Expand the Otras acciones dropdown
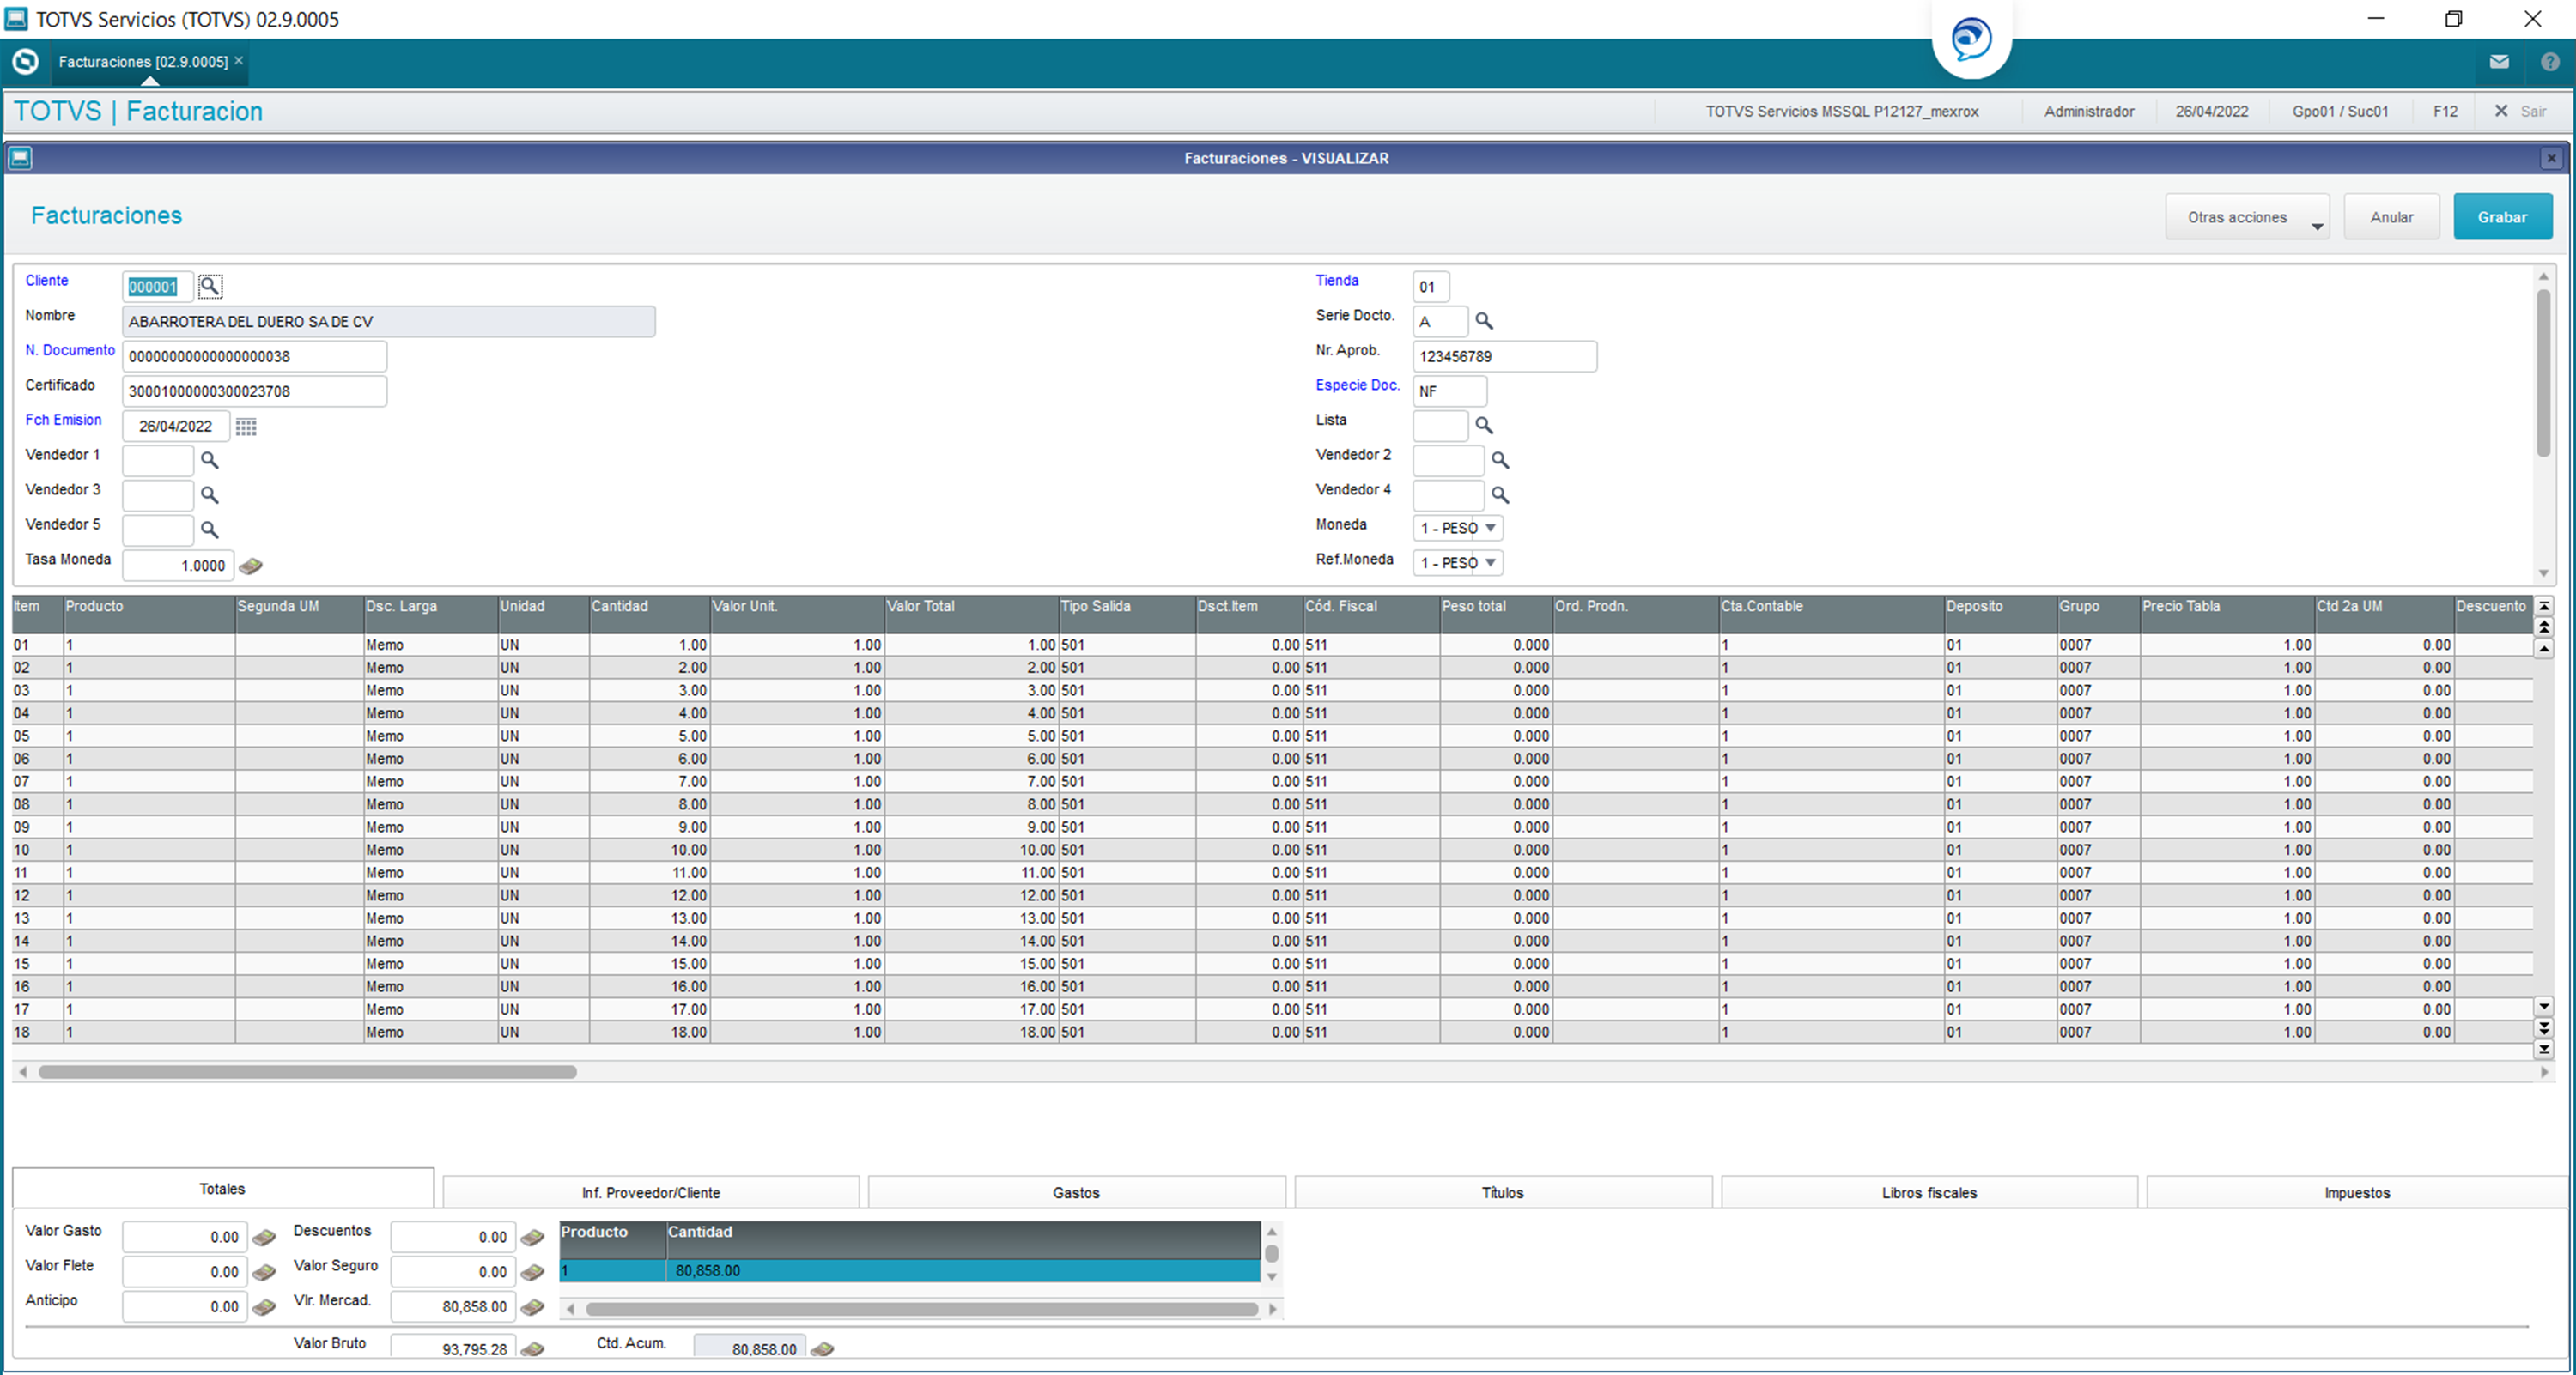This screenshot has width=2576, height=1375. tap(2247, 217)
